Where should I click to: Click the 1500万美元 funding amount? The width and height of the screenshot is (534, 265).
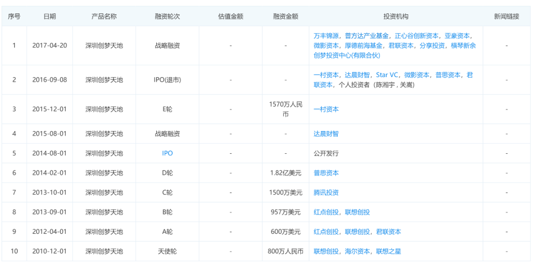pyautogui.click(x=286, y=193)
